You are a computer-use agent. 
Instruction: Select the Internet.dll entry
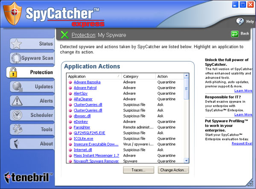[x=83, y=150]
